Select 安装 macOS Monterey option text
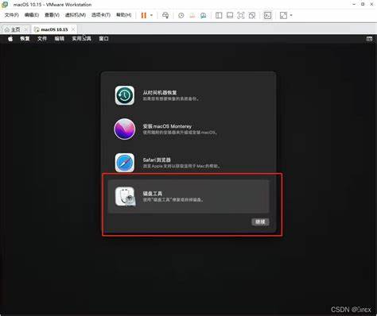377x316 pixels. (x=167, y=126)
